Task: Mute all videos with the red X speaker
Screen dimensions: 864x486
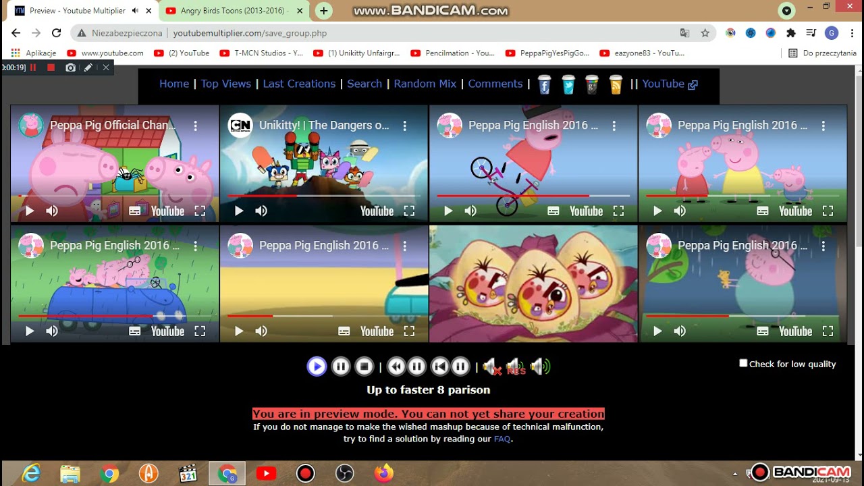Action: (x=491, y=367)
